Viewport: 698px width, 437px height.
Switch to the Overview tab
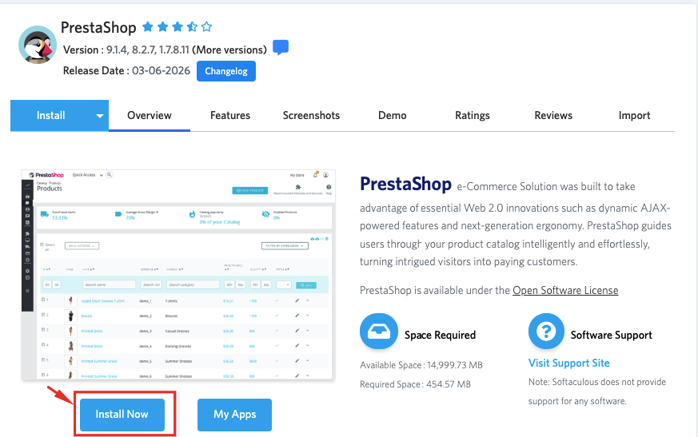150,115
